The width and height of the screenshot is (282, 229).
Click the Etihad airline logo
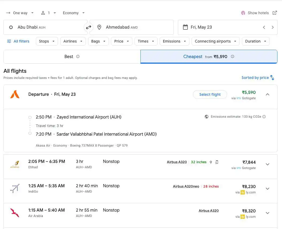click(15, 165)
